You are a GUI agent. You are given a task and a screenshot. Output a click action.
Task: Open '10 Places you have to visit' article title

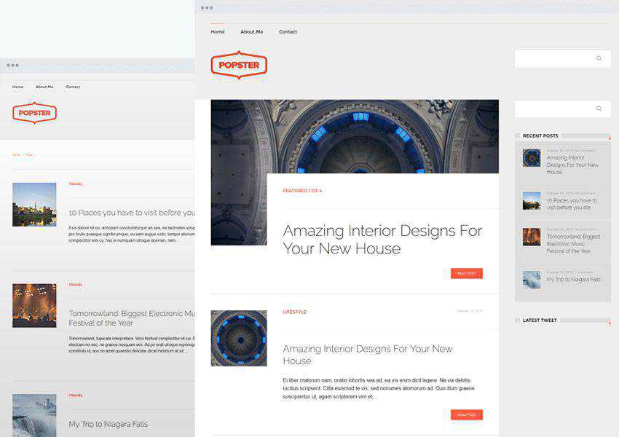point(132,213)
